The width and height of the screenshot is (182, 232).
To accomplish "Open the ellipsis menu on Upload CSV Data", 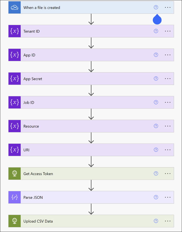I will pyautogui.click(x=167, y=221).
